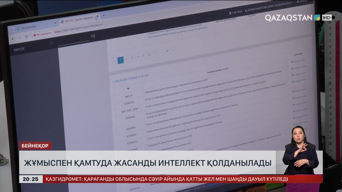Screen dimensions: 342x192
Task: Open the user account dropdown at top right
Action: [x=269, y=7]
